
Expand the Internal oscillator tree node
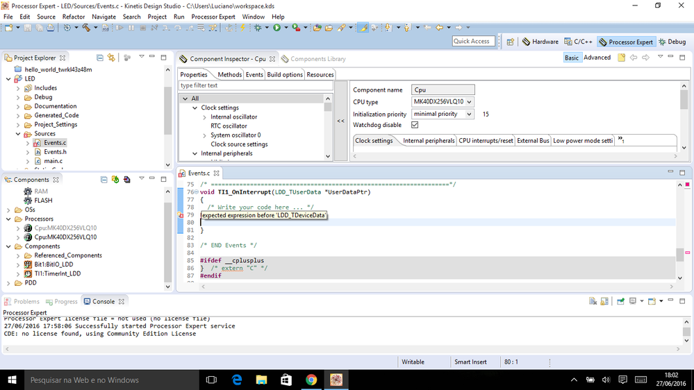coord(204,117)
